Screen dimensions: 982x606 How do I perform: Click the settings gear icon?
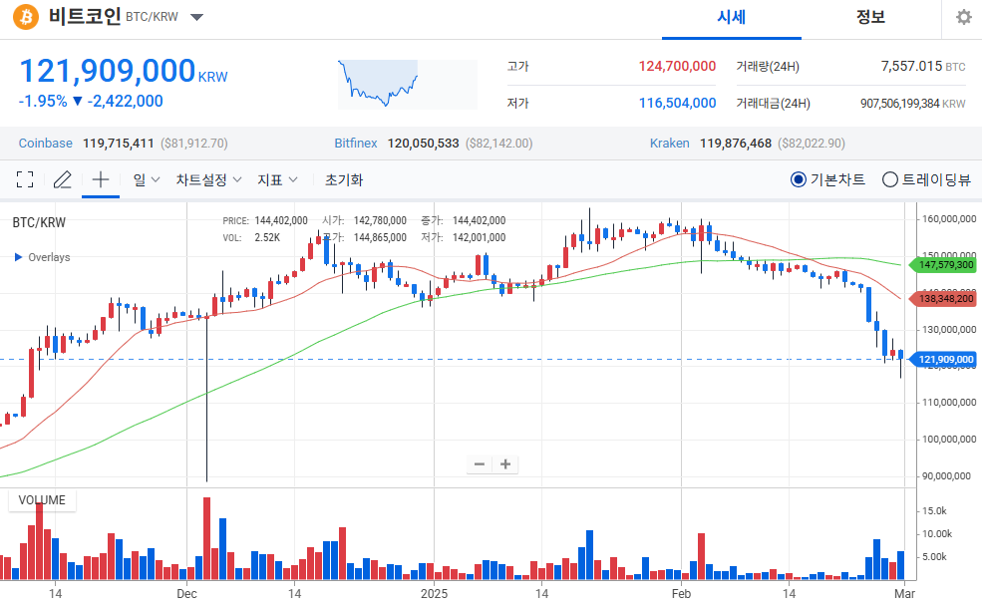coord(962,17)
